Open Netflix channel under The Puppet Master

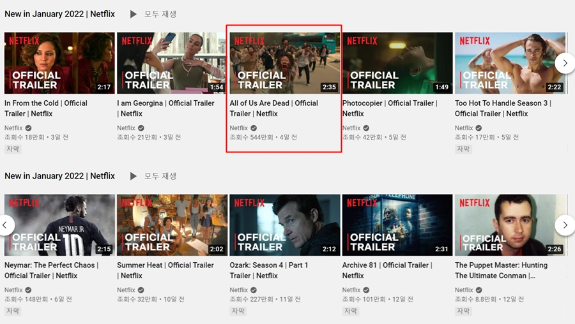tap(464, 290)
